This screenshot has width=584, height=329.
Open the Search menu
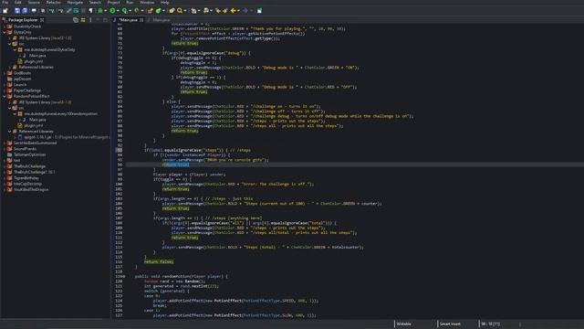(95, 2)
